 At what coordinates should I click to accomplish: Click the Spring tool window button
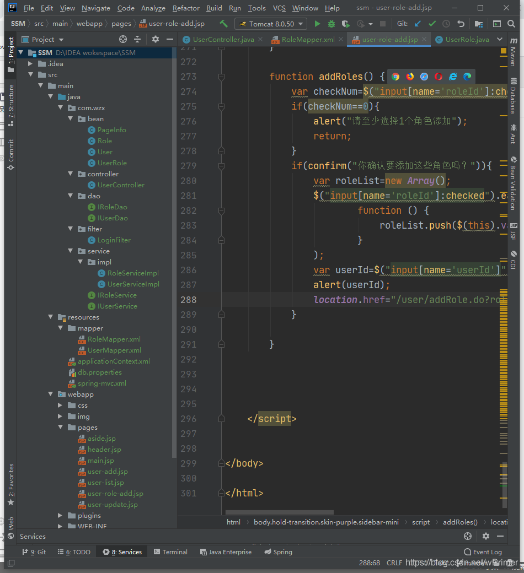278,552
